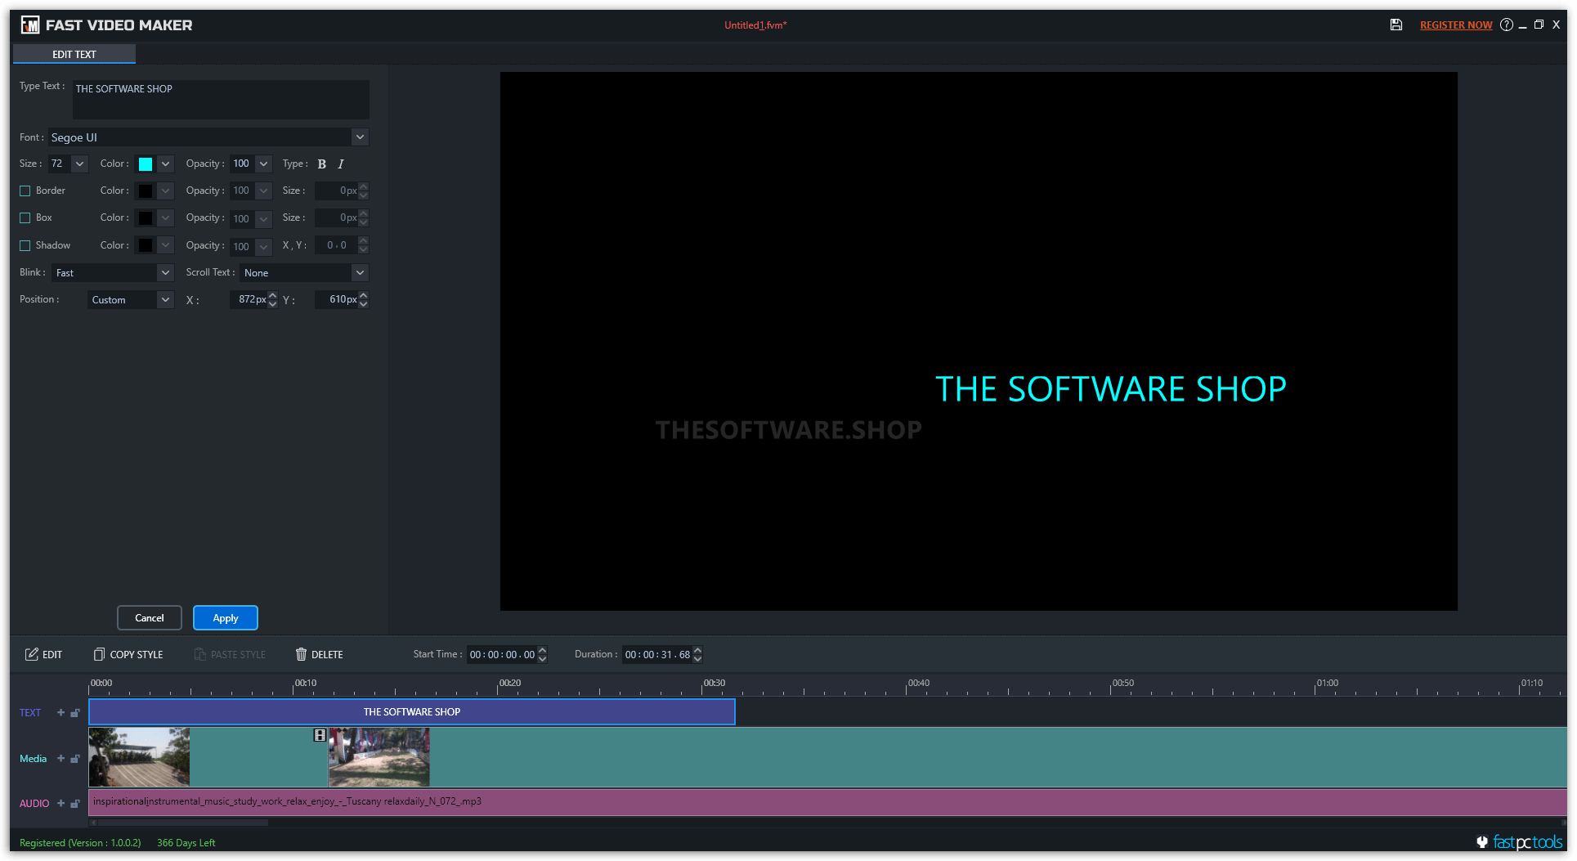
Task: Add item to the Media track
Action: pos(60,759)
